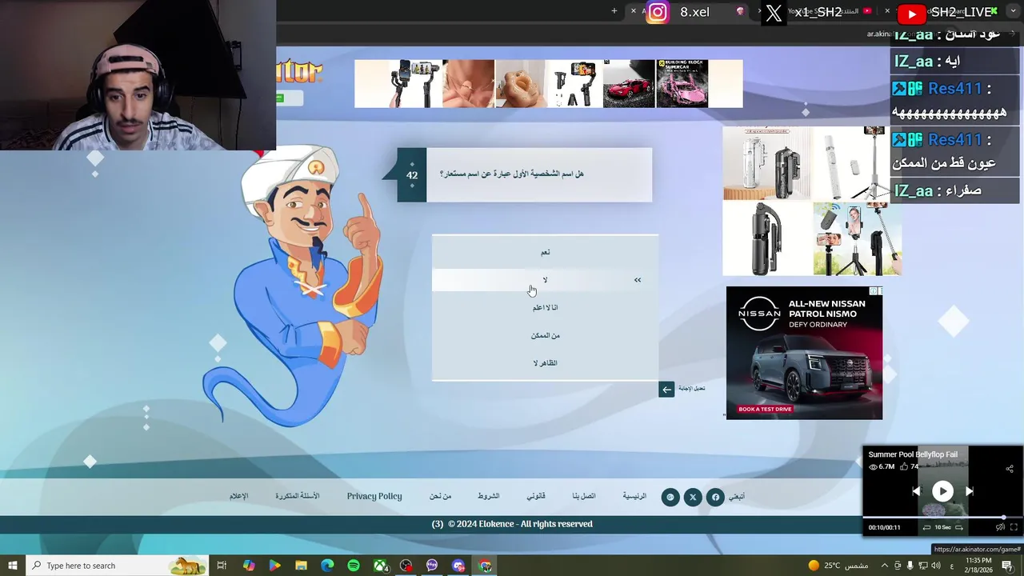Image resolution: width=1024 pixels, height=576 pixels.
Task: Open the weather widget showing 25°C
Action: point(837,566)
